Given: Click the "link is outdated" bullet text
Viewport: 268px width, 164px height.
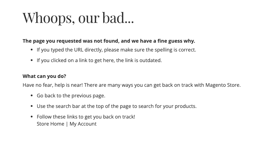Looking at the screenshot, I should click(x=139, y=60).
